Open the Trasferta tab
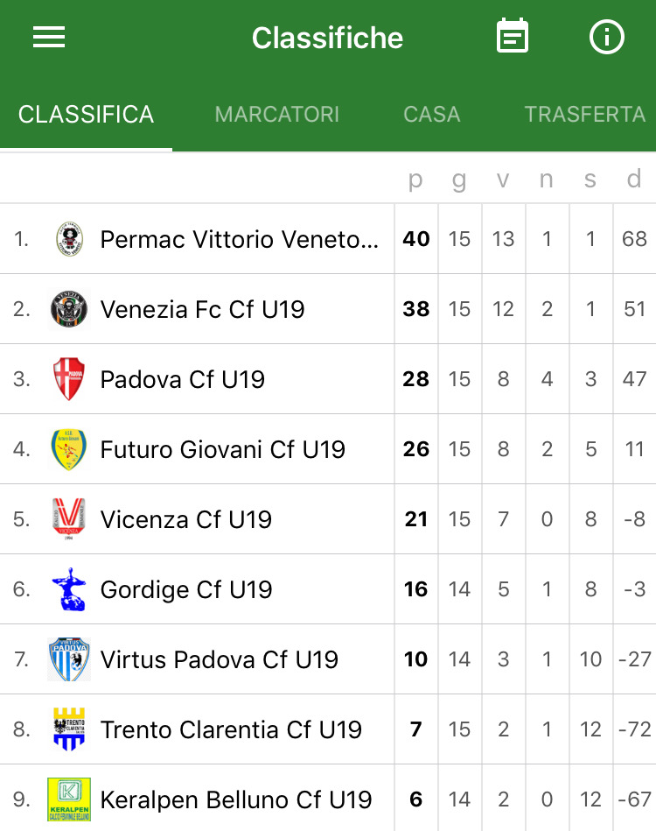This screenshot has width=656, height=831. tap(585, 115)
